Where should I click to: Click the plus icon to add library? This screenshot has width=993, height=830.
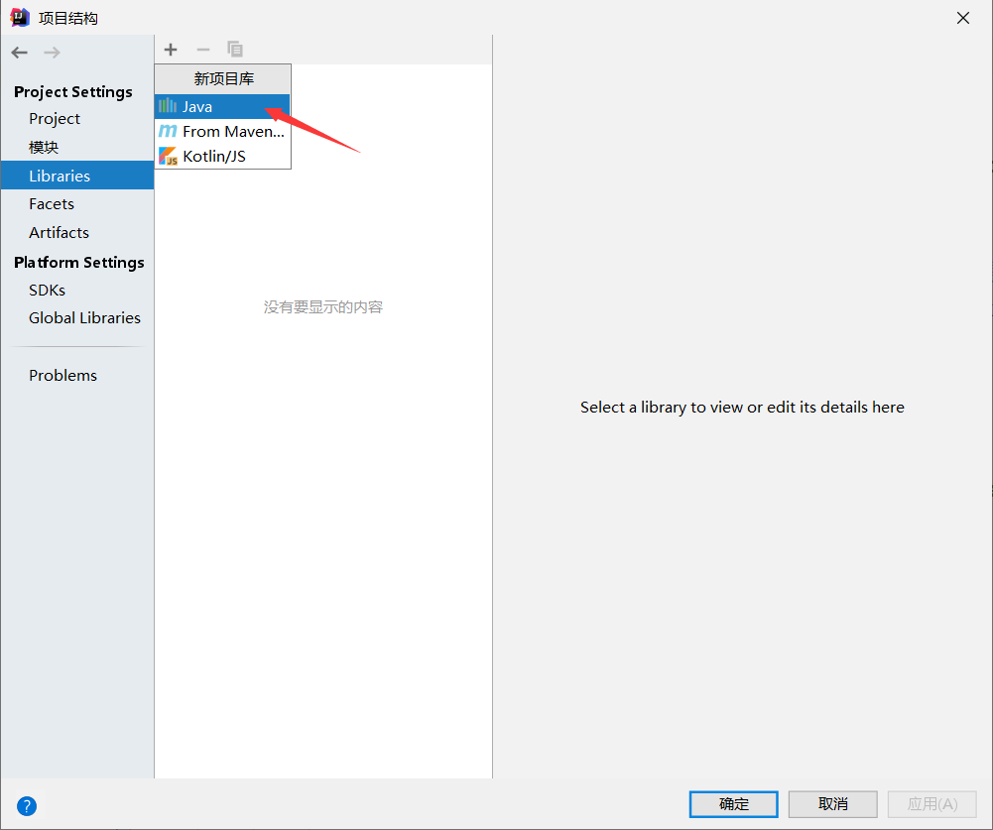coord(171,50)
